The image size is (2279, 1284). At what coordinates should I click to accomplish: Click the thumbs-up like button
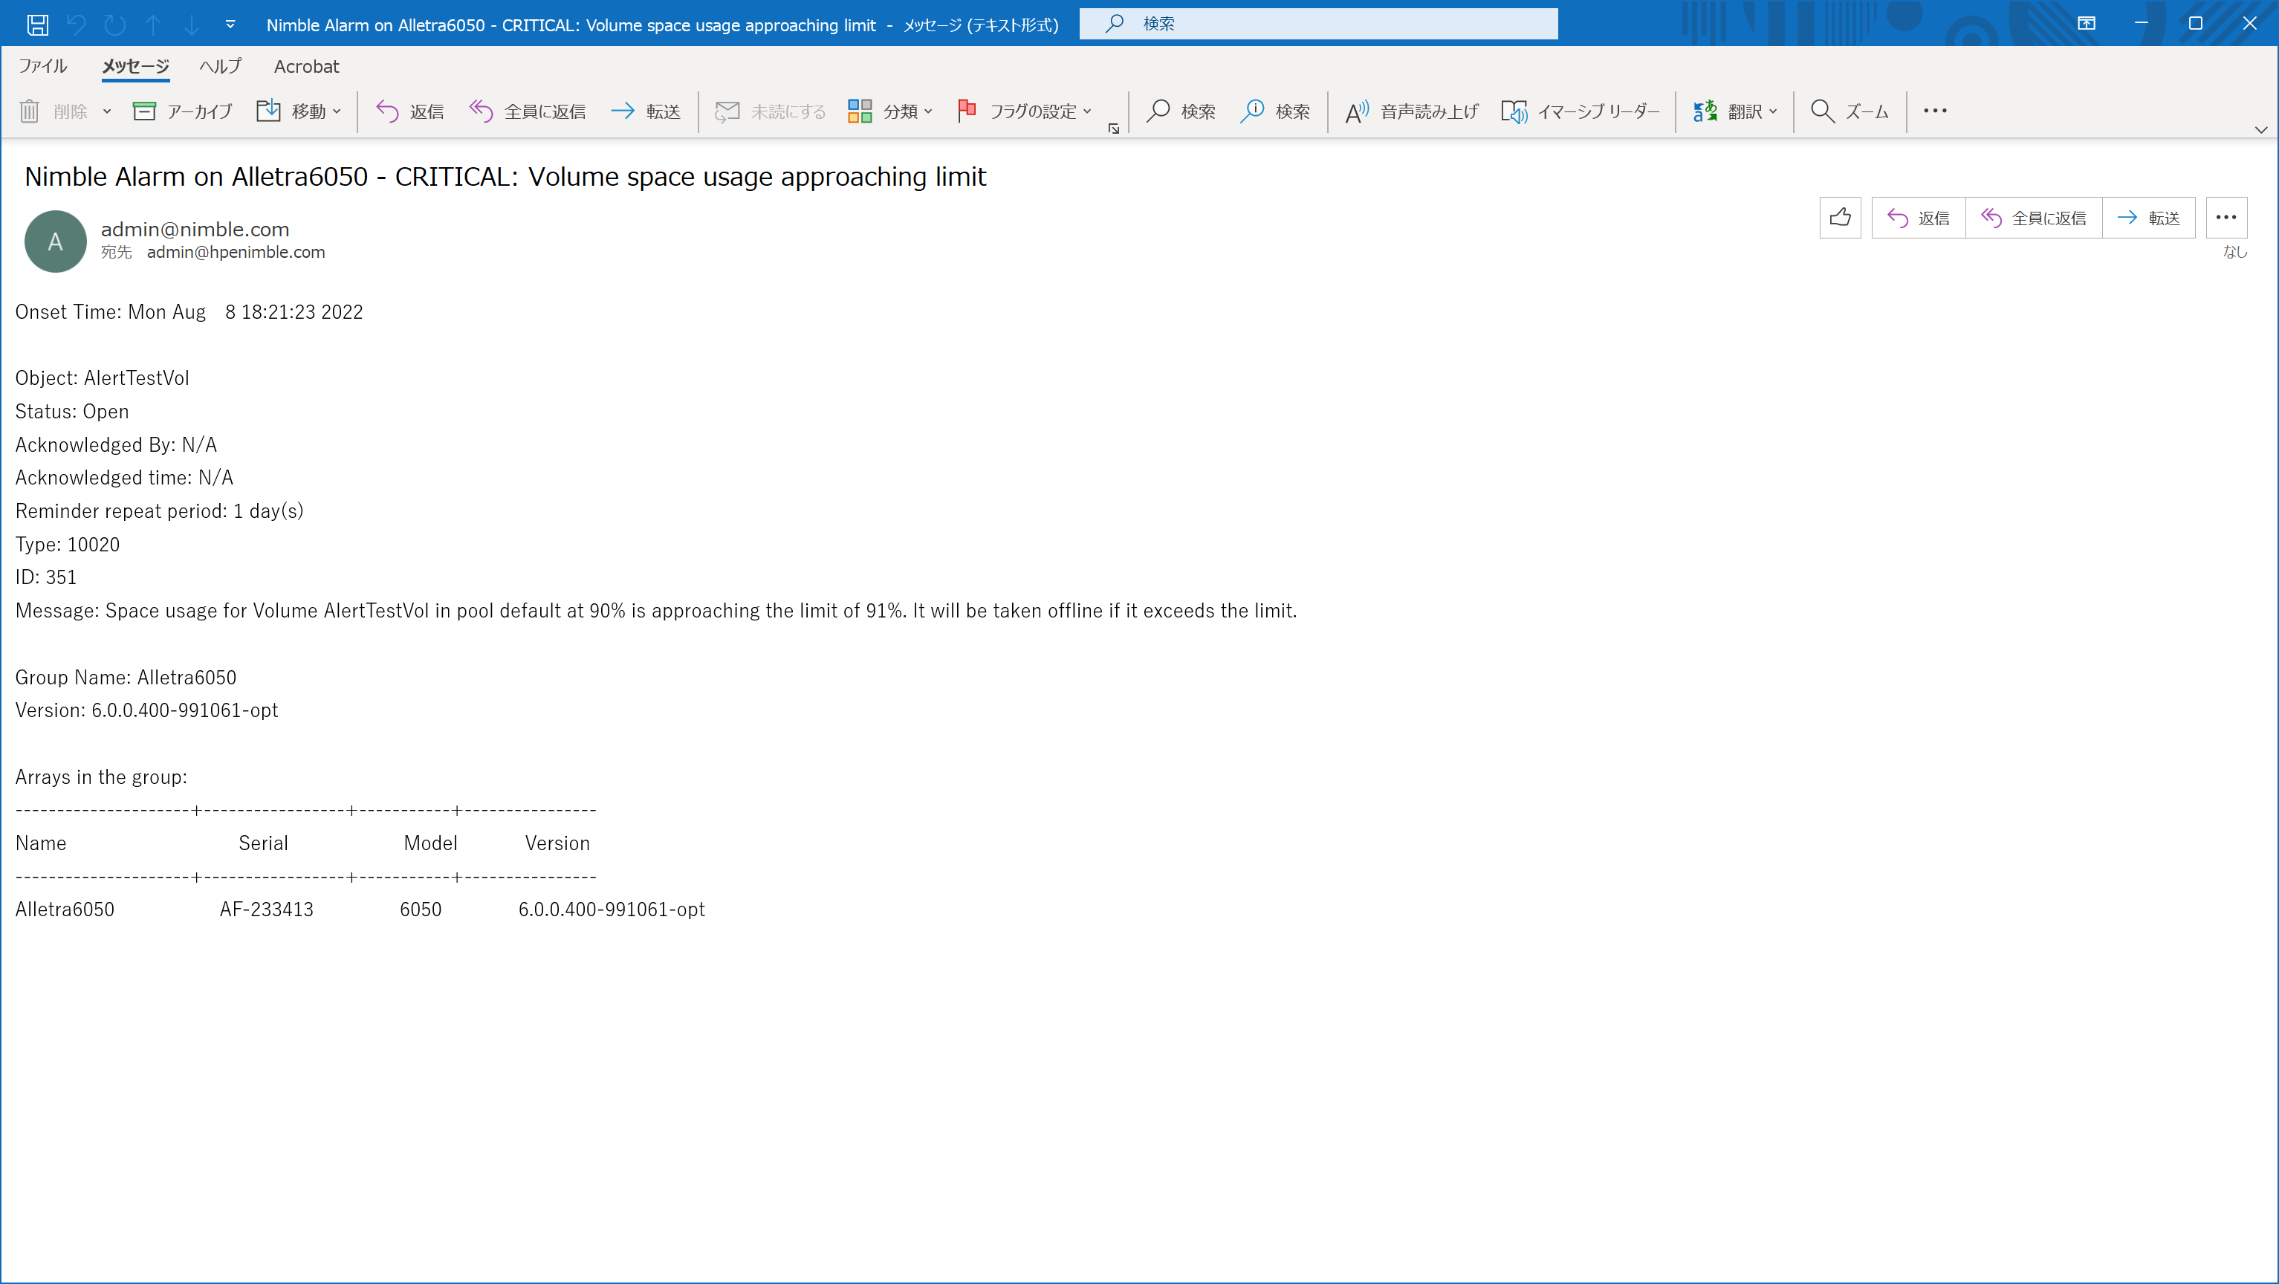pos(1840,218)
